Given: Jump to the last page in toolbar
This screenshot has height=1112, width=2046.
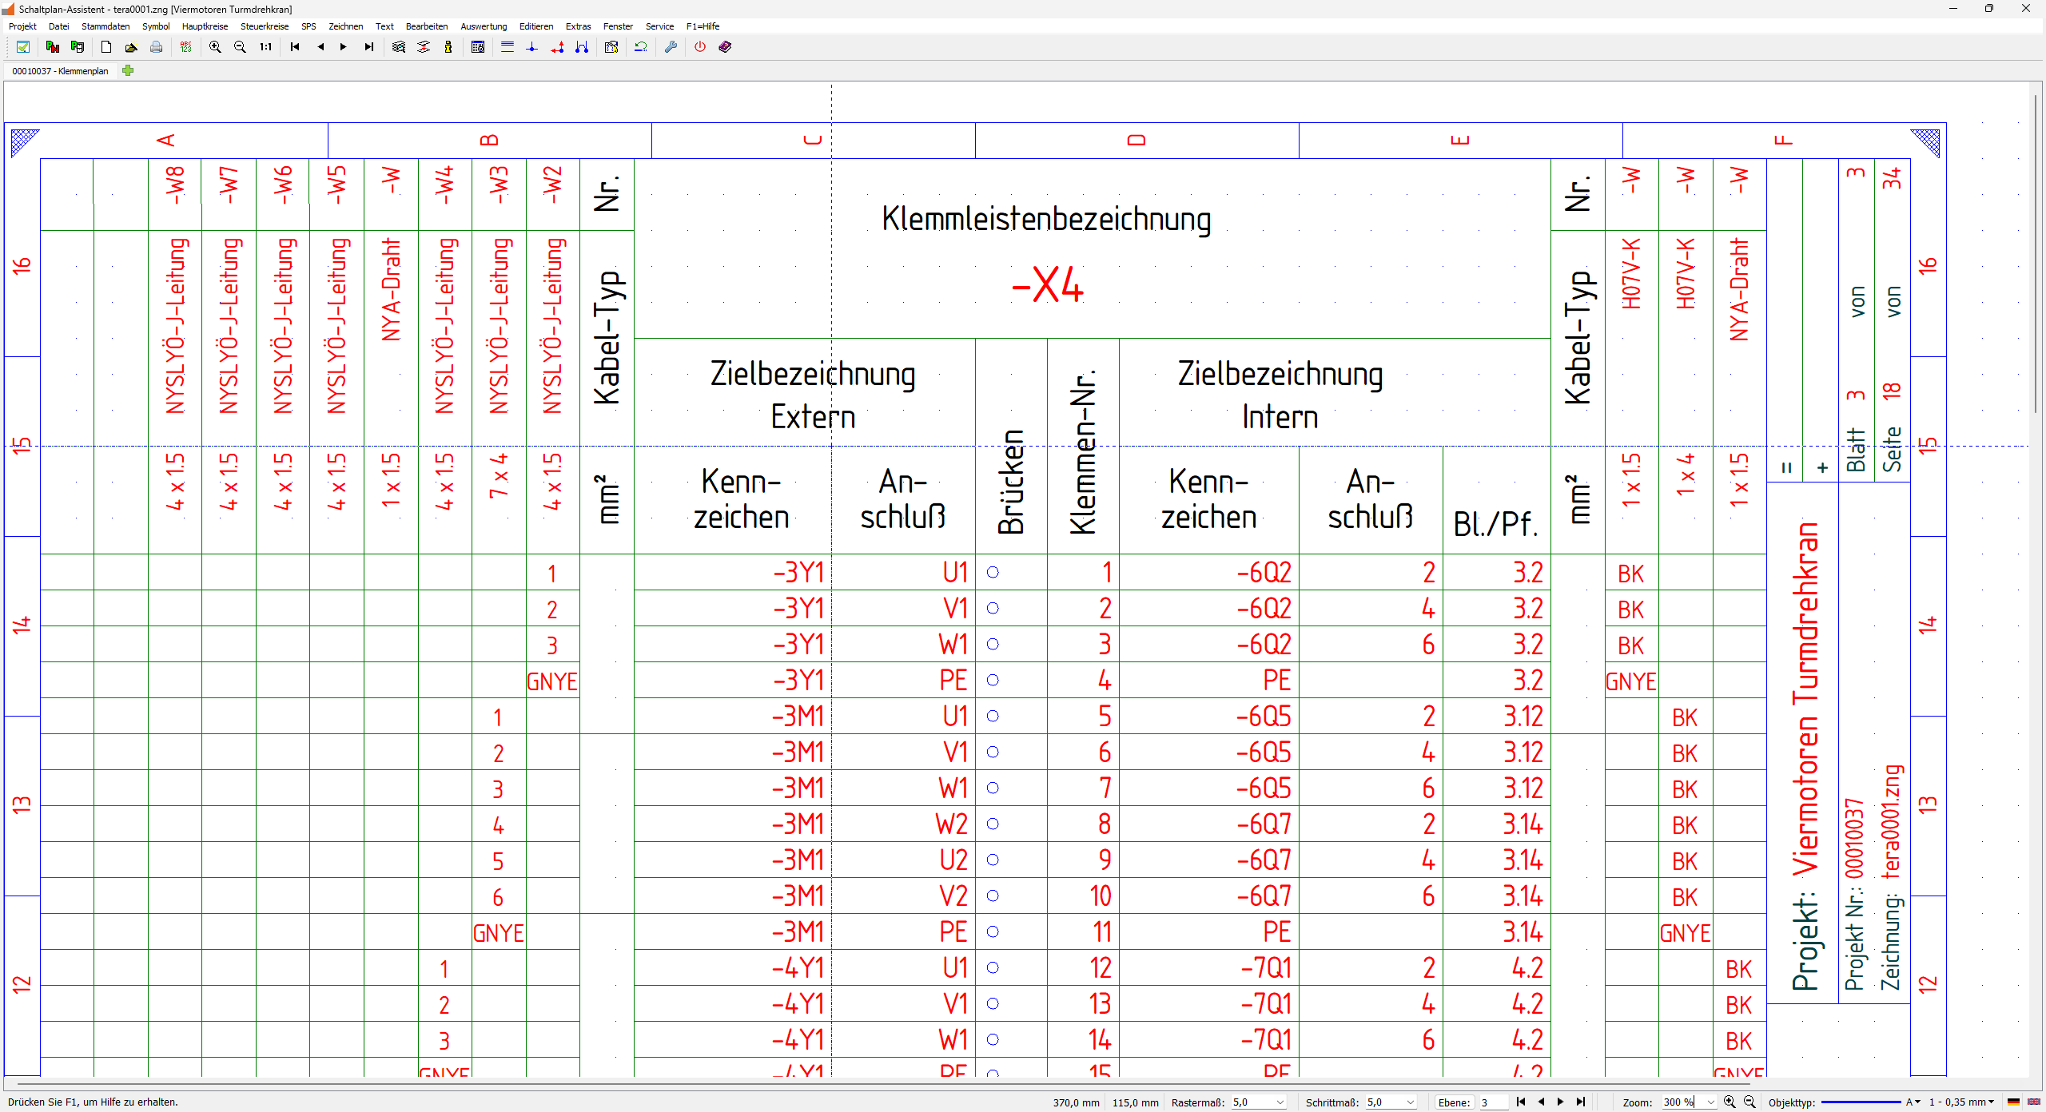Looking at the screenshot, I should click(x=368, y=47).
